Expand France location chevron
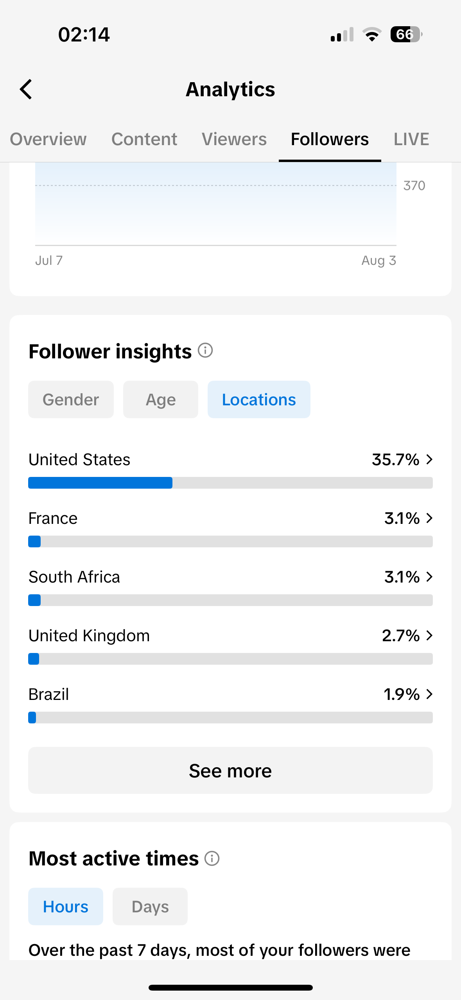Screen dimensions: 461x1000 coord(429,518)
